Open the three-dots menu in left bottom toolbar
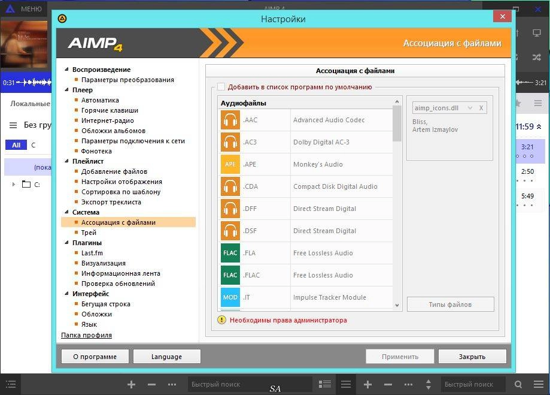This screenshot has width=550, height=395. pos(172,384)
